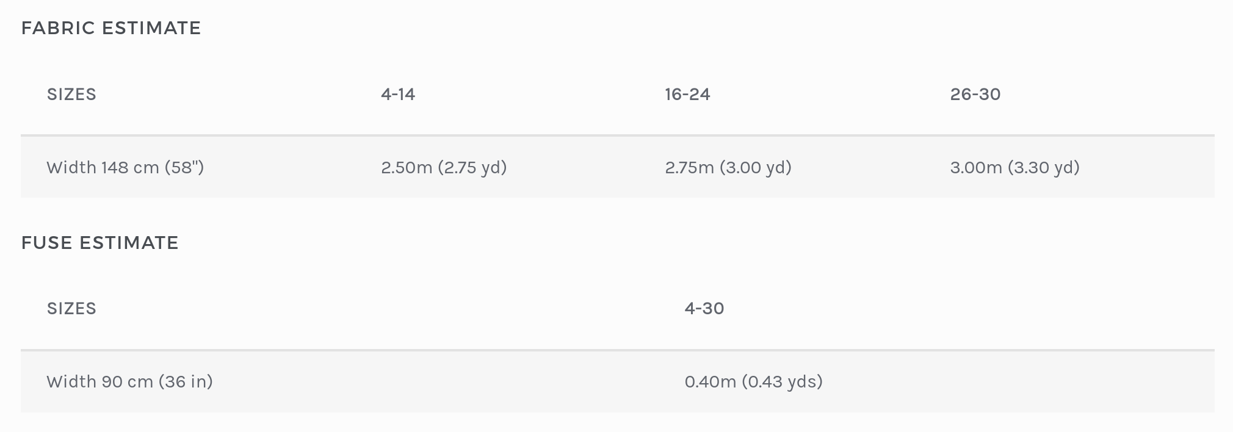Select the SIZES label under Fuse Estimate
Image resolution: width=1233 pixels, height=432 pixels.
[x=71, y=309]
